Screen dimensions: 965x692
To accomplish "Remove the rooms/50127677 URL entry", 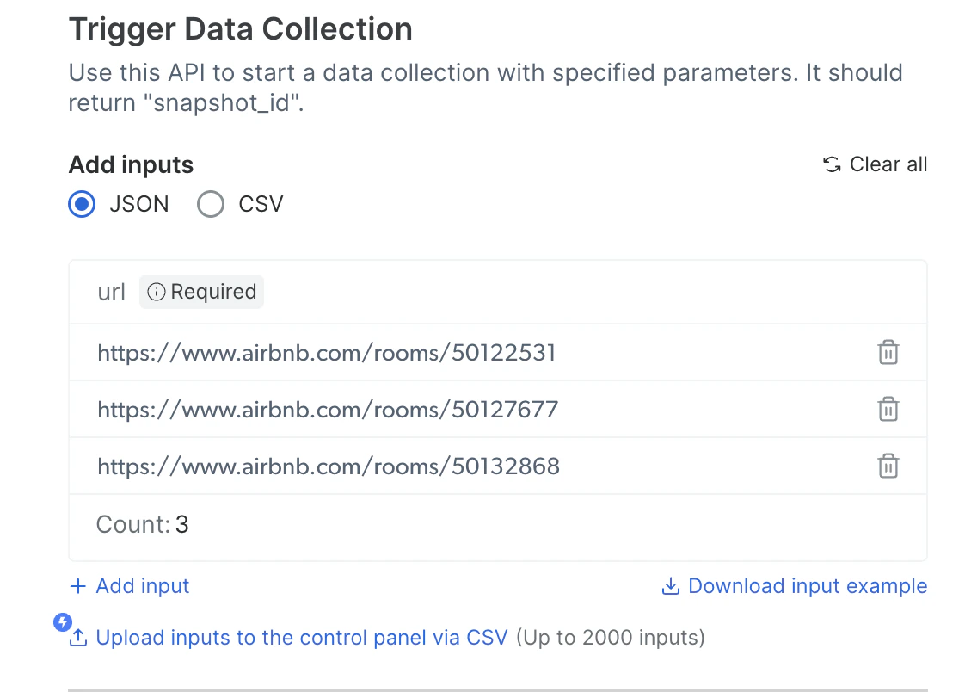I will [x=888, y=409].
